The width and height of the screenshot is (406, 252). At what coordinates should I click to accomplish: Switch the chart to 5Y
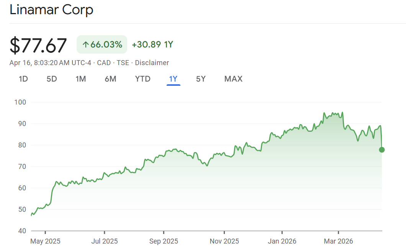coord(201,79)
